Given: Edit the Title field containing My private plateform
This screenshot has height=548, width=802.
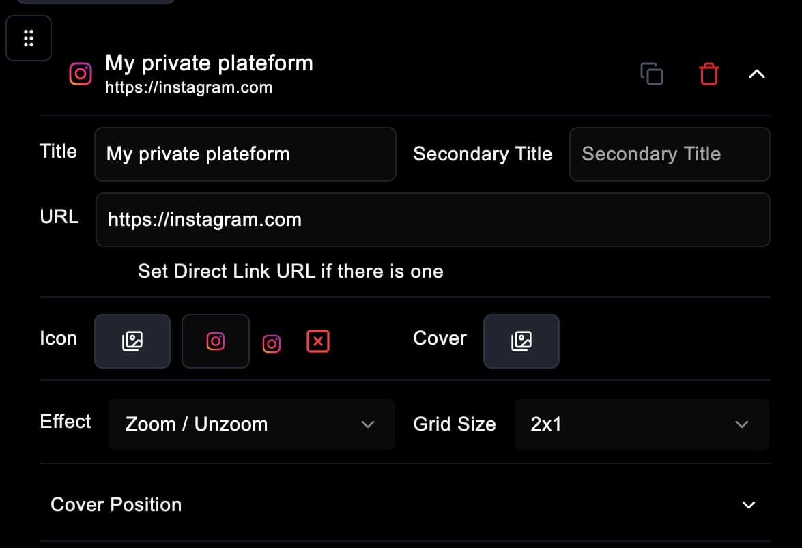Looking at the screenshot, I should pos(244,154).
